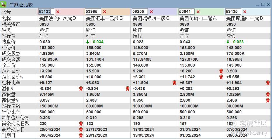The width and height of the screenshot is (272, 139).
Task: Click premium value -0.438
Action: [x=139, y=88]
